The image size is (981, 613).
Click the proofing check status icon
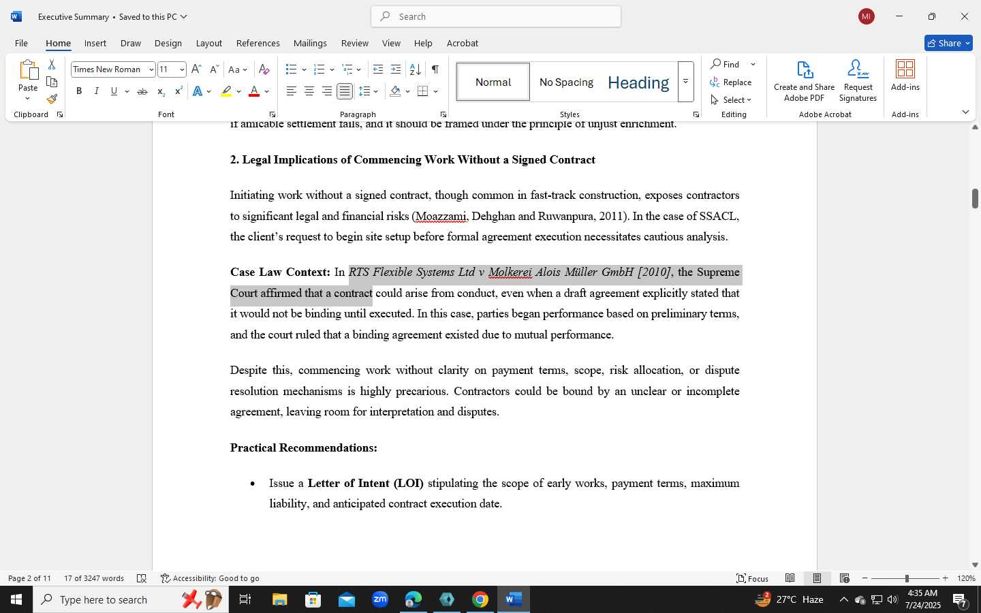click(x=142, y=578)
